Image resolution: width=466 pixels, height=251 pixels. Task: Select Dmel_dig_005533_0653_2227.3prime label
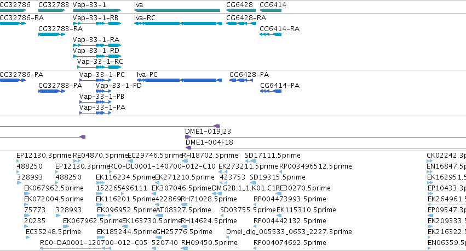click(289, 232)
